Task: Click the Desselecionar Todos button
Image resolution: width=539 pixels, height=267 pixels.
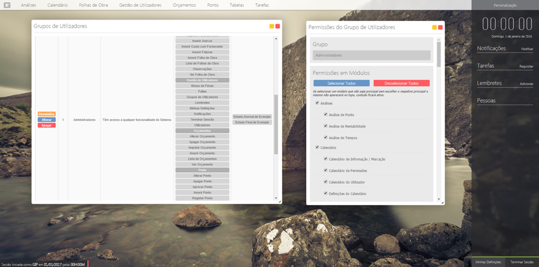Action: [401, 83]
